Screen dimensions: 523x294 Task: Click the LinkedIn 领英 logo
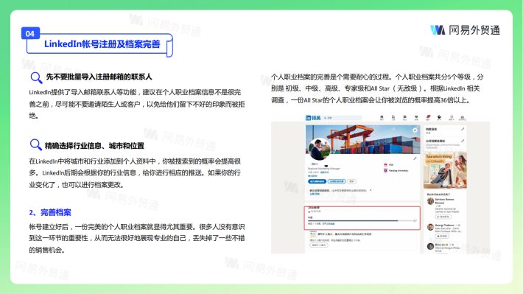[313, 118]
